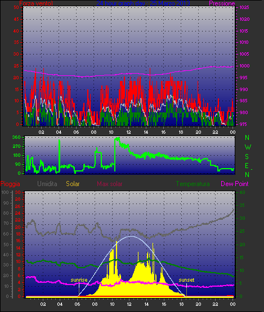Select the 'Umidita' humidity legend label

click(x=47, y=184)
